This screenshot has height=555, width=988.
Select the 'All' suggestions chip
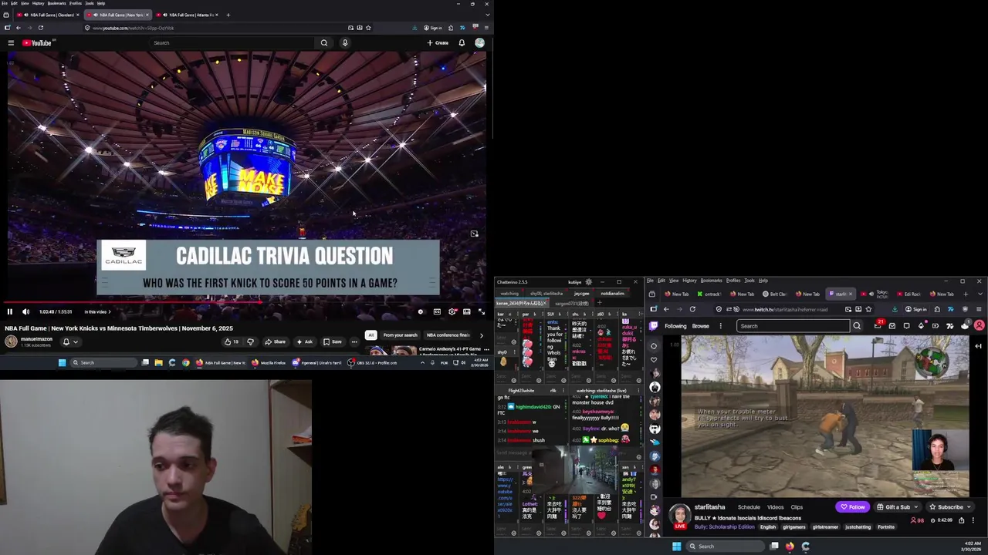[x=371, y=335]
